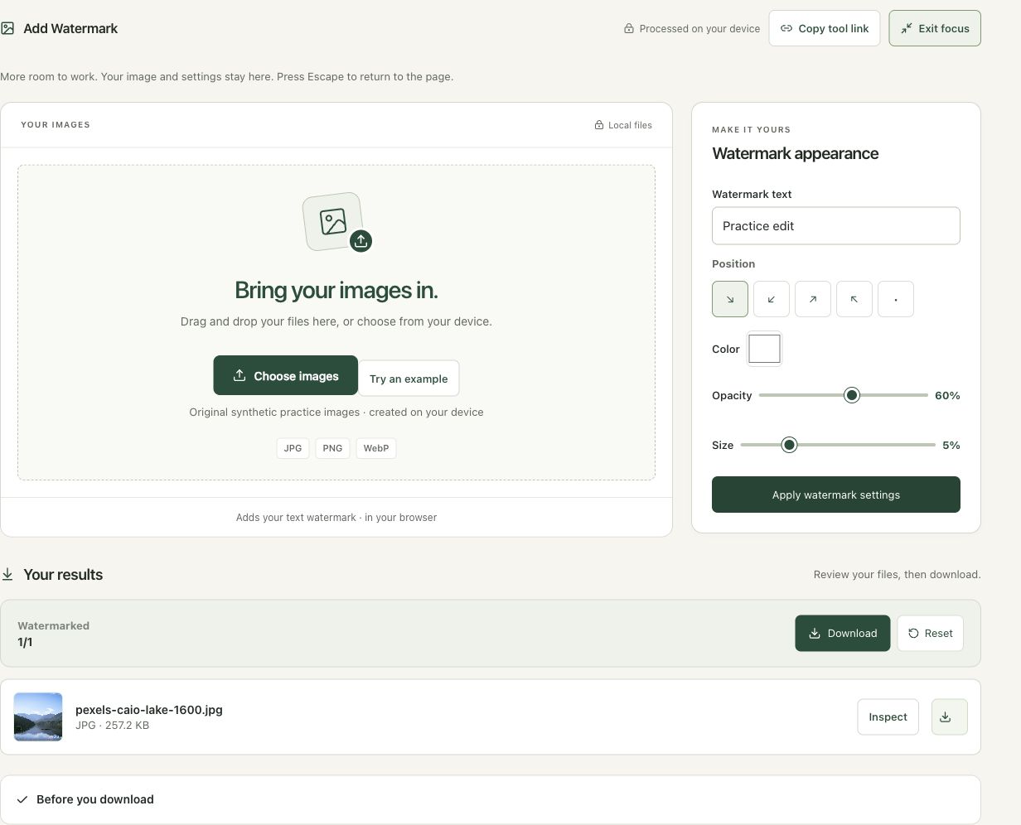
Task: Select top-right watermark position
Action: (813, 299)
